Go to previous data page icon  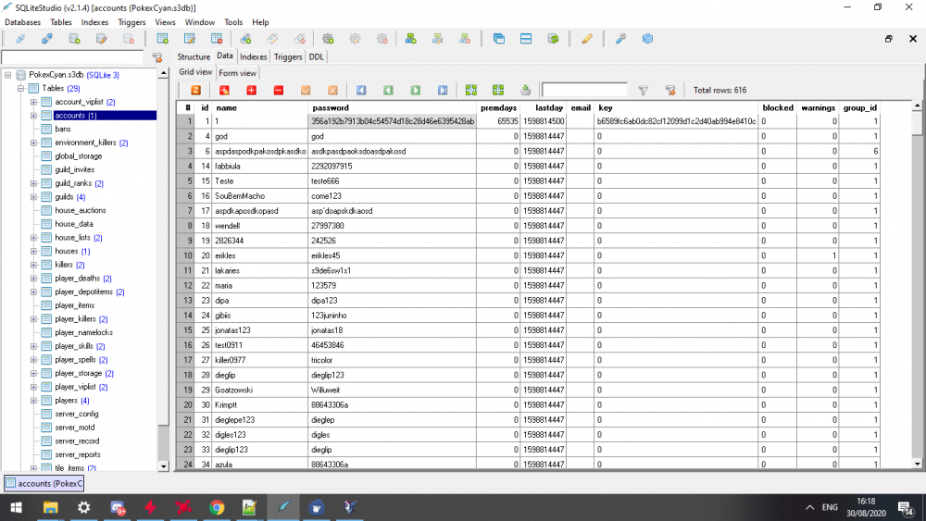pos(388,91)
